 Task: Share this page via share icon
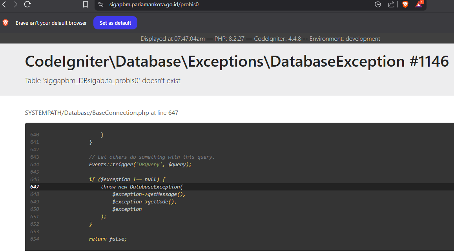click(391, 4)
